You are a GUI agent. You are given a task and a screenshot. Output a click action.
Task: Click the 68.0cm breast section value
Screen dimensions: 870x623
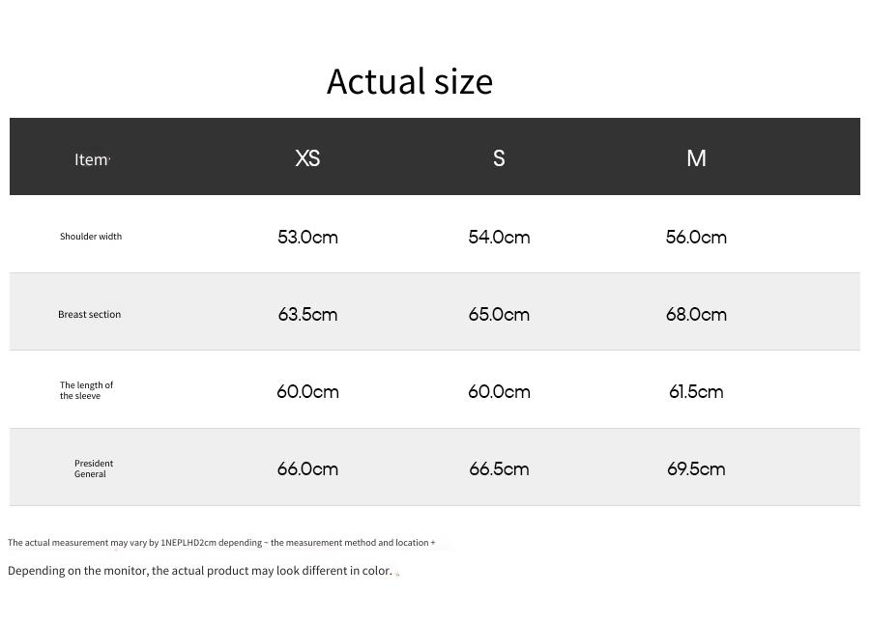(696, 315)
